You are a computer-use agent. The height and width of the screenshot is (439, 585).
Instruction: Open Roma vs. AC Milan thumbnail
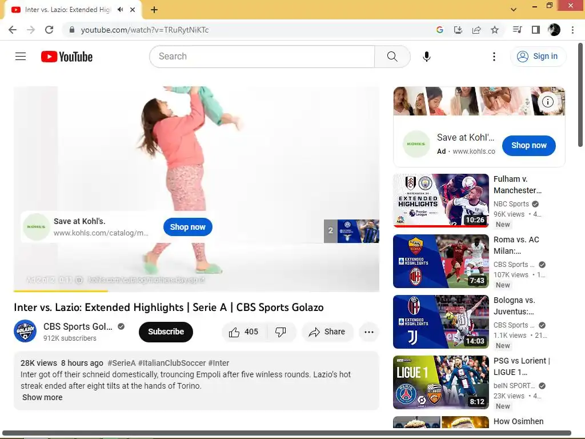[441, 261]
